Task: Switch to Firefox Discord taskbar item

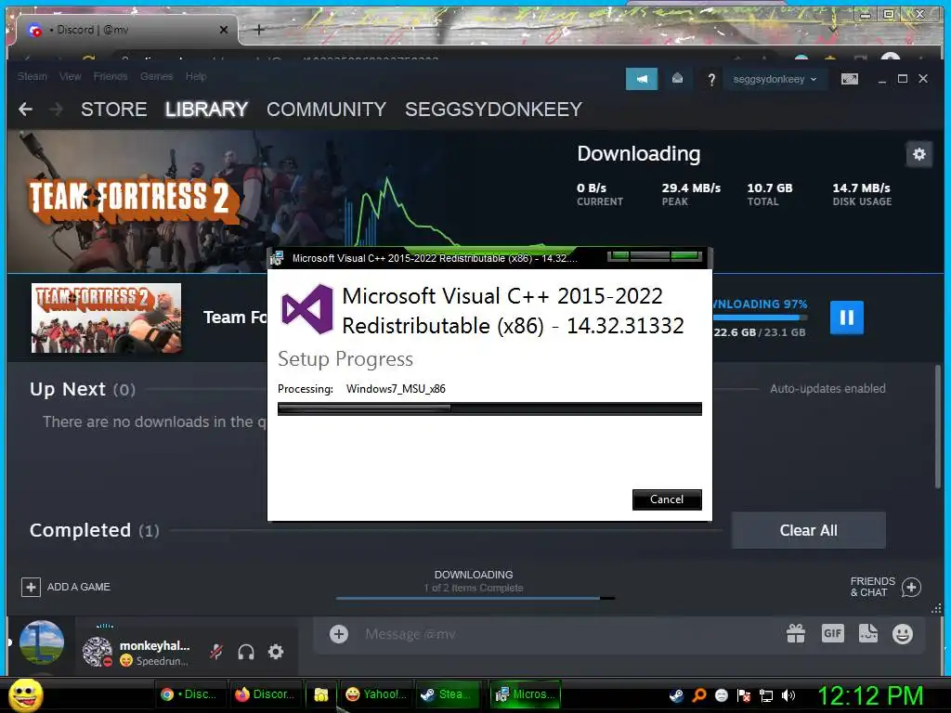Action: (x=265, y=694)
